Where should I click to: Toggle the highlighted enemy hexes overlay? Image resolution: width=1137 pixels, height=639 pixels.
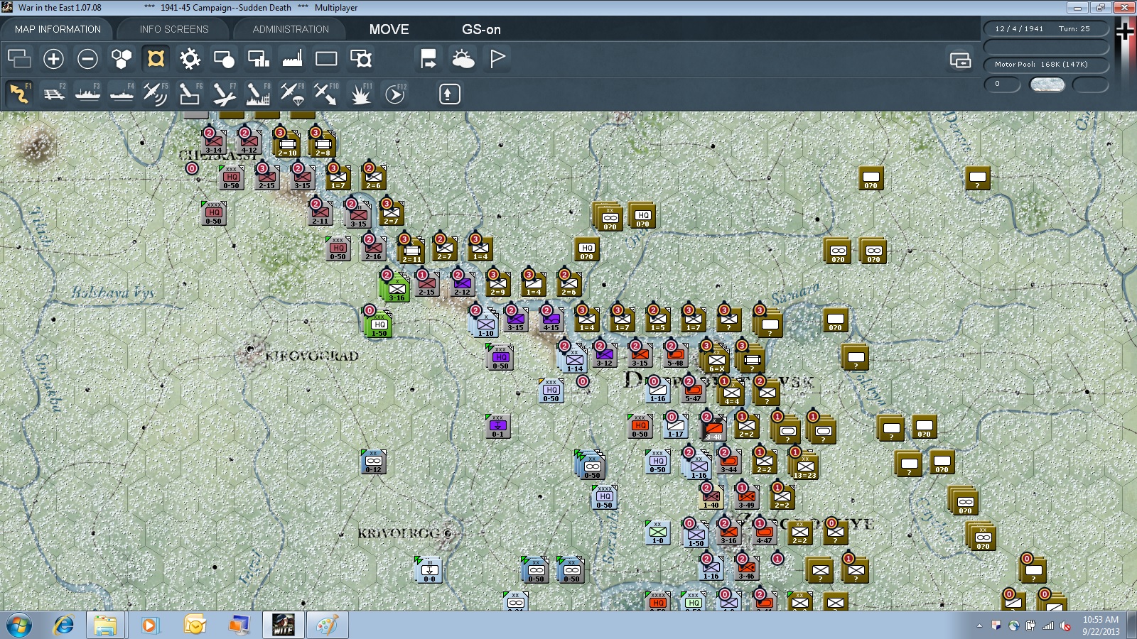pyautogui.click(x=156, y=59)
